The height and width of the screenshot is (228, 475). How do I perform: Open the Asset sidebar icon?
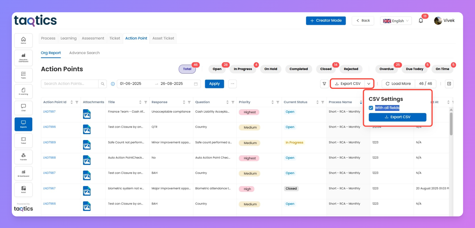pos(24,190)
